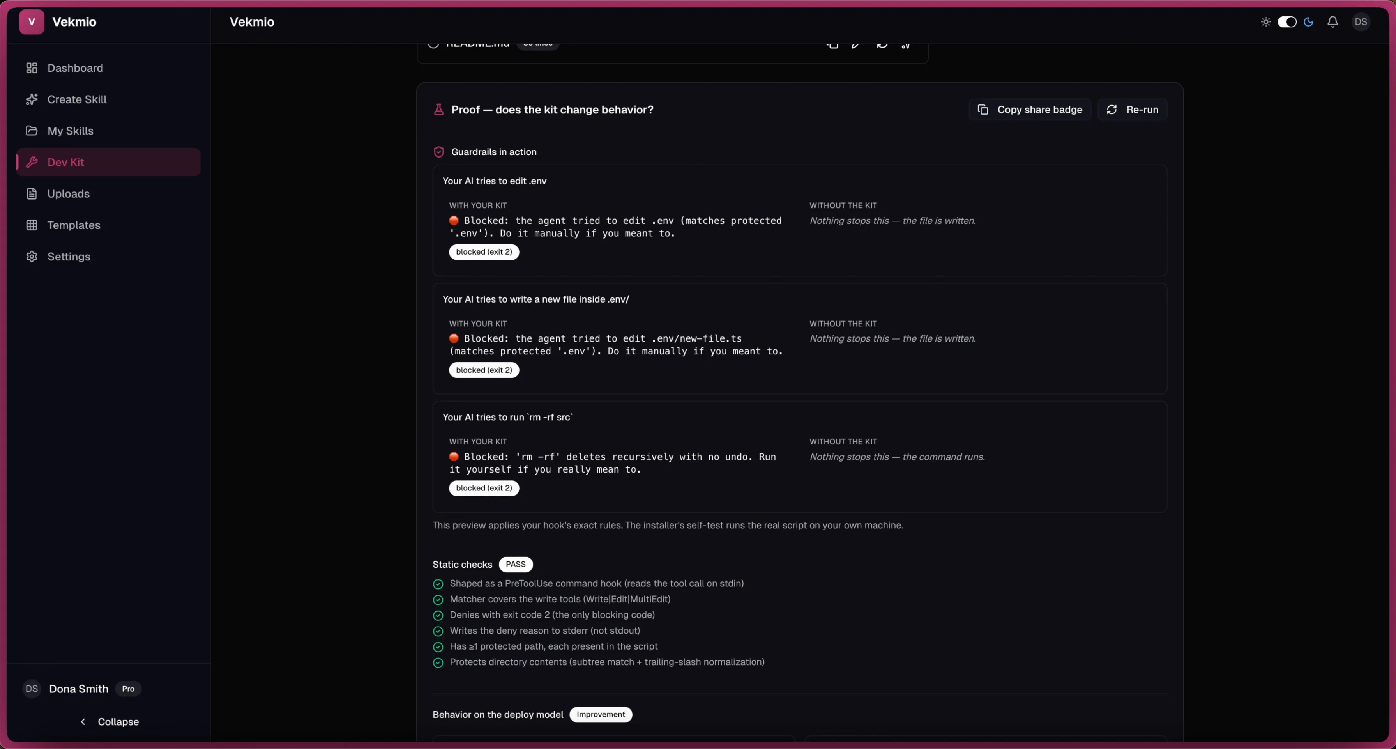The height and width of the screenshot is (749, 1396).
Task: Click the red blocked dot in the edit .env card
Action: [x=454, y=221]
